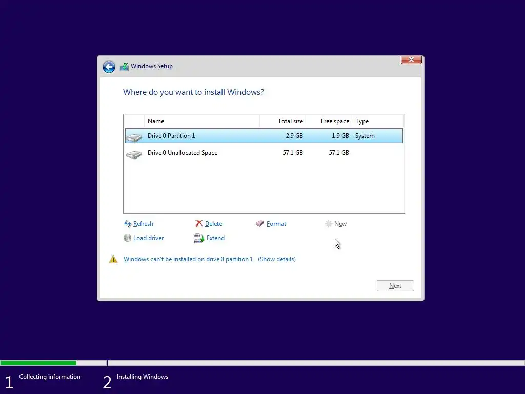Click the New starburst icon

coord(329,224)
